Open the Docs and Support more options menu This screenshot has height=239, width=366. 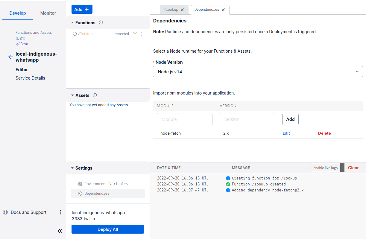click(60, 212)
